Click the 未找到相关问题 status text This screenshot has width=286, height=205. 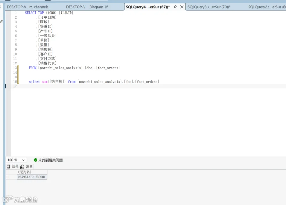pyautogui.click(x=51, y=160)
